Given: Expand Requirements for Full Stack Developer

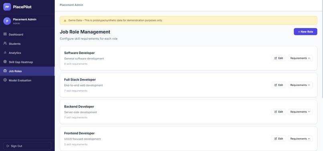Looking at the screenshot, I should coord(300,85).
